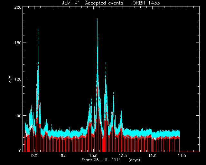Click the 'Start: 08-JUL-2014' axis caption
Viewport: 206px width, 165px height.
101,160
